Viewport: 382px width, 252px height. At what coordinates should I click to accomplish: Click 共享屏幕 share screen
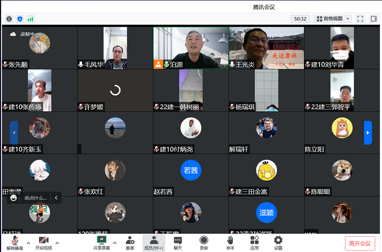101,242
